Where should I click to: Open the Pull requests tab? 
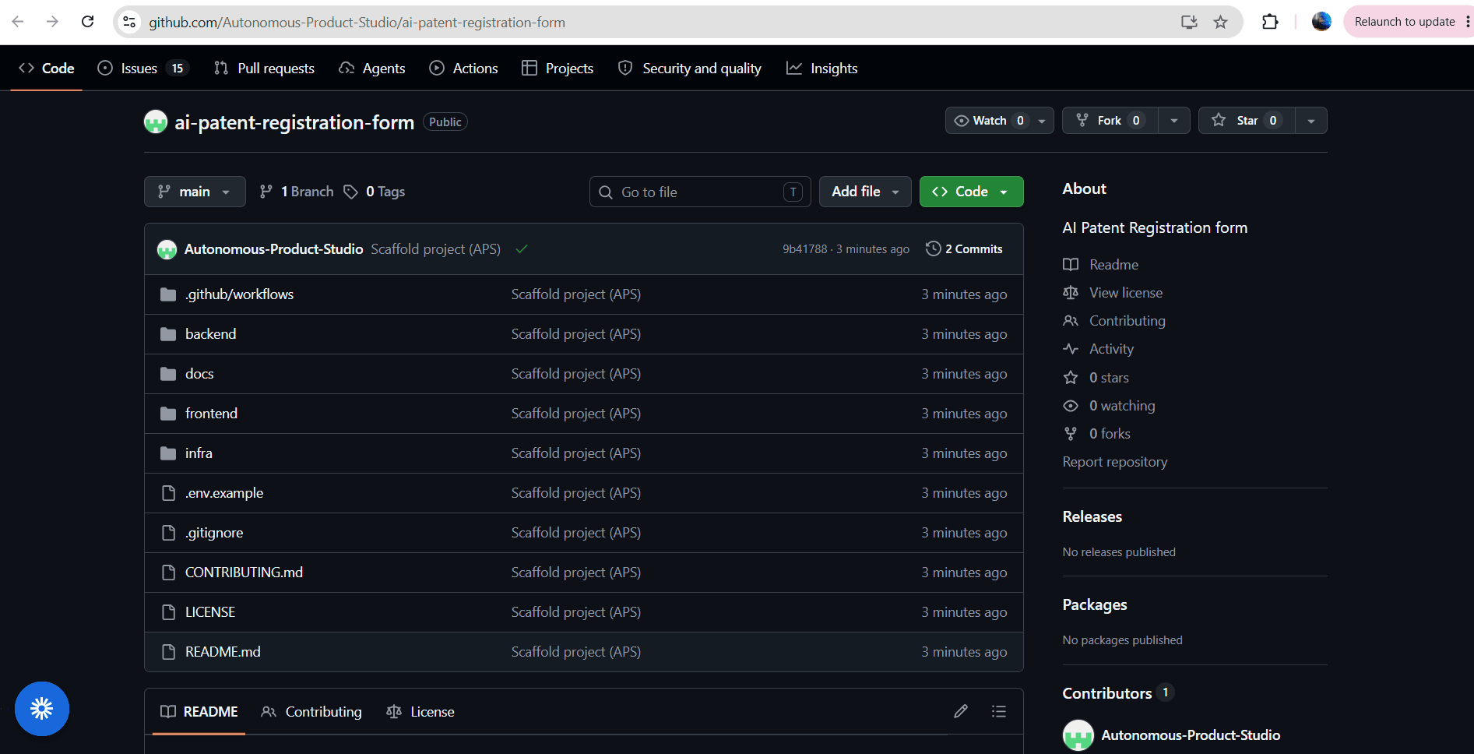(265, 69)
